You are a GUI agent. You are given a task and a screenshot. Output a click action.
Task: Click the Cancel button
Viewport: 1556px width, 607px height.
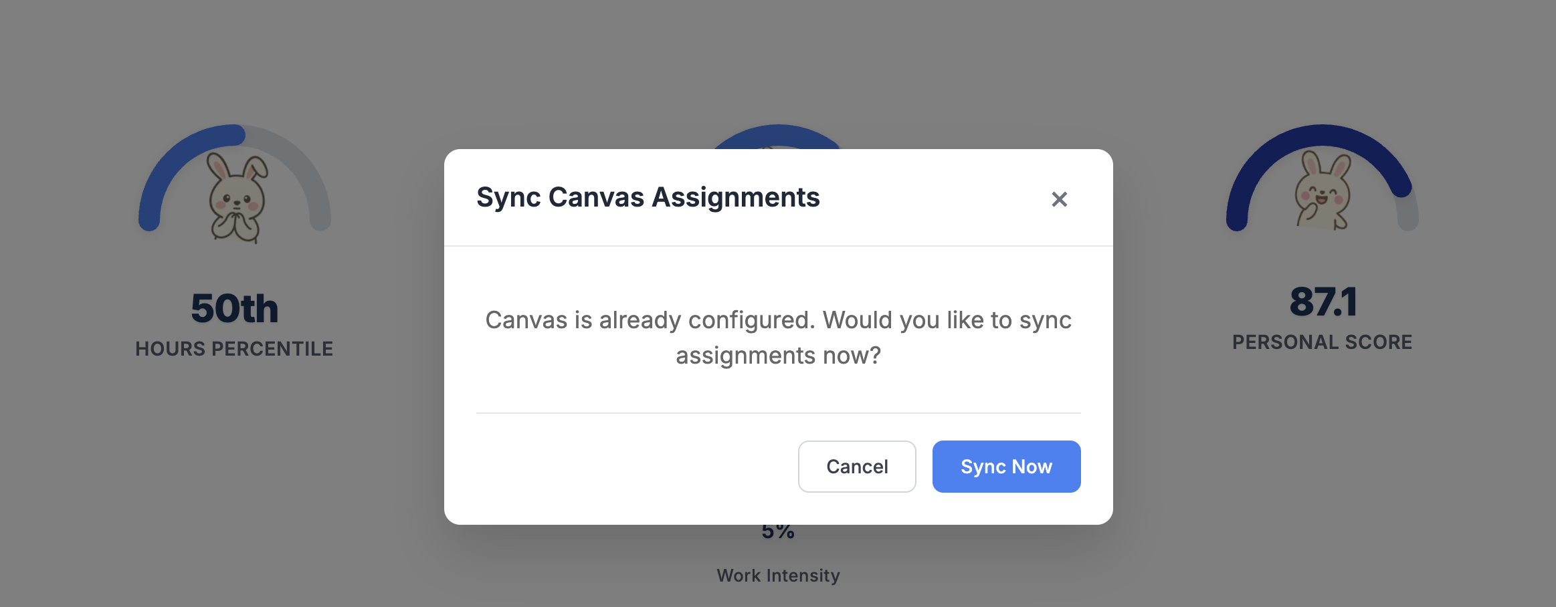(857, 467)
